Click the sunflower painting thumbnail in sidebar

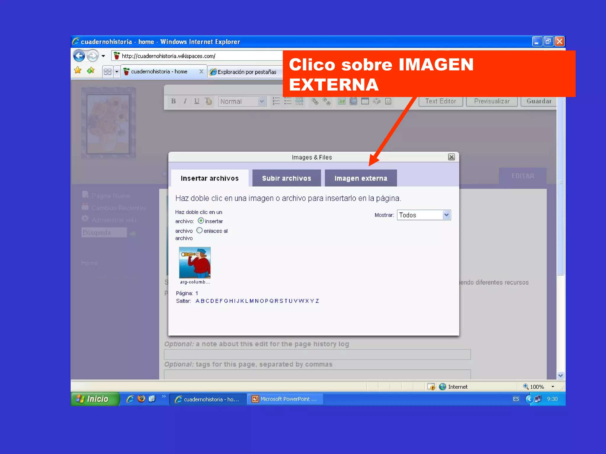(x=108, y=123)
